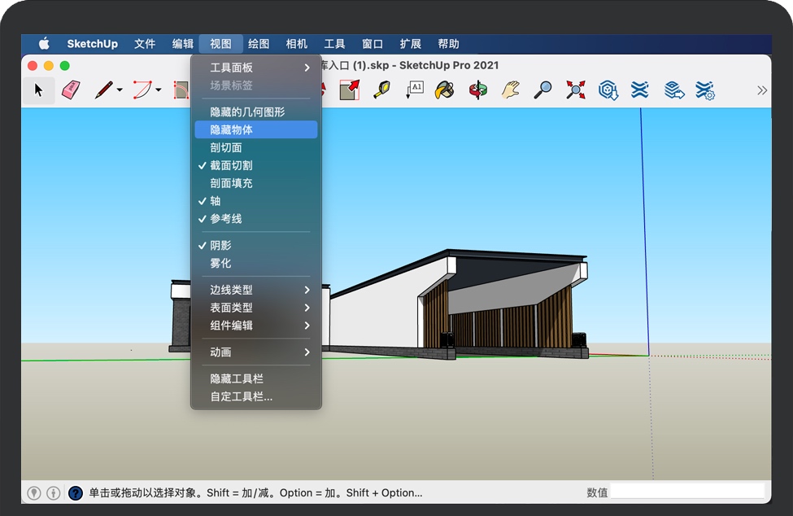The image size is (793, 516).
Task: Toggle off 参考线 guides
Action: pos(225,219)
